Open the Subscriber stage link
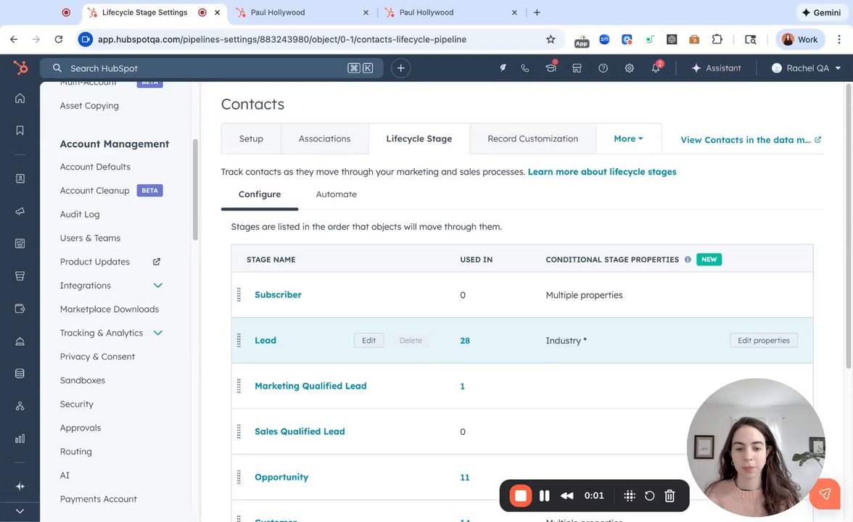 [x=278, y=294]
